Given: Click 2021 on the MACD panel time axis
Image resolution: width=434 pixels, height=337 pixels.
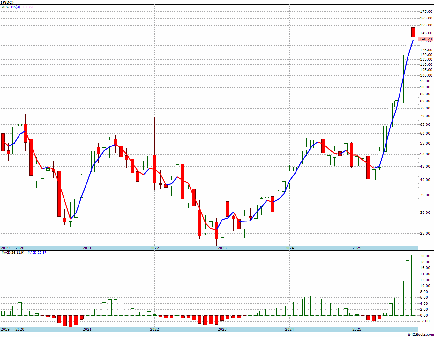Looking at the screenshot, I should tap(87, 329).
